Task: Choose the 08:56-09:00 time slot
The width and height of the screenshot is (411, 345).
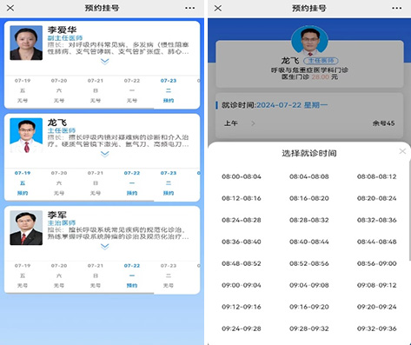Action: click(376, 263)
